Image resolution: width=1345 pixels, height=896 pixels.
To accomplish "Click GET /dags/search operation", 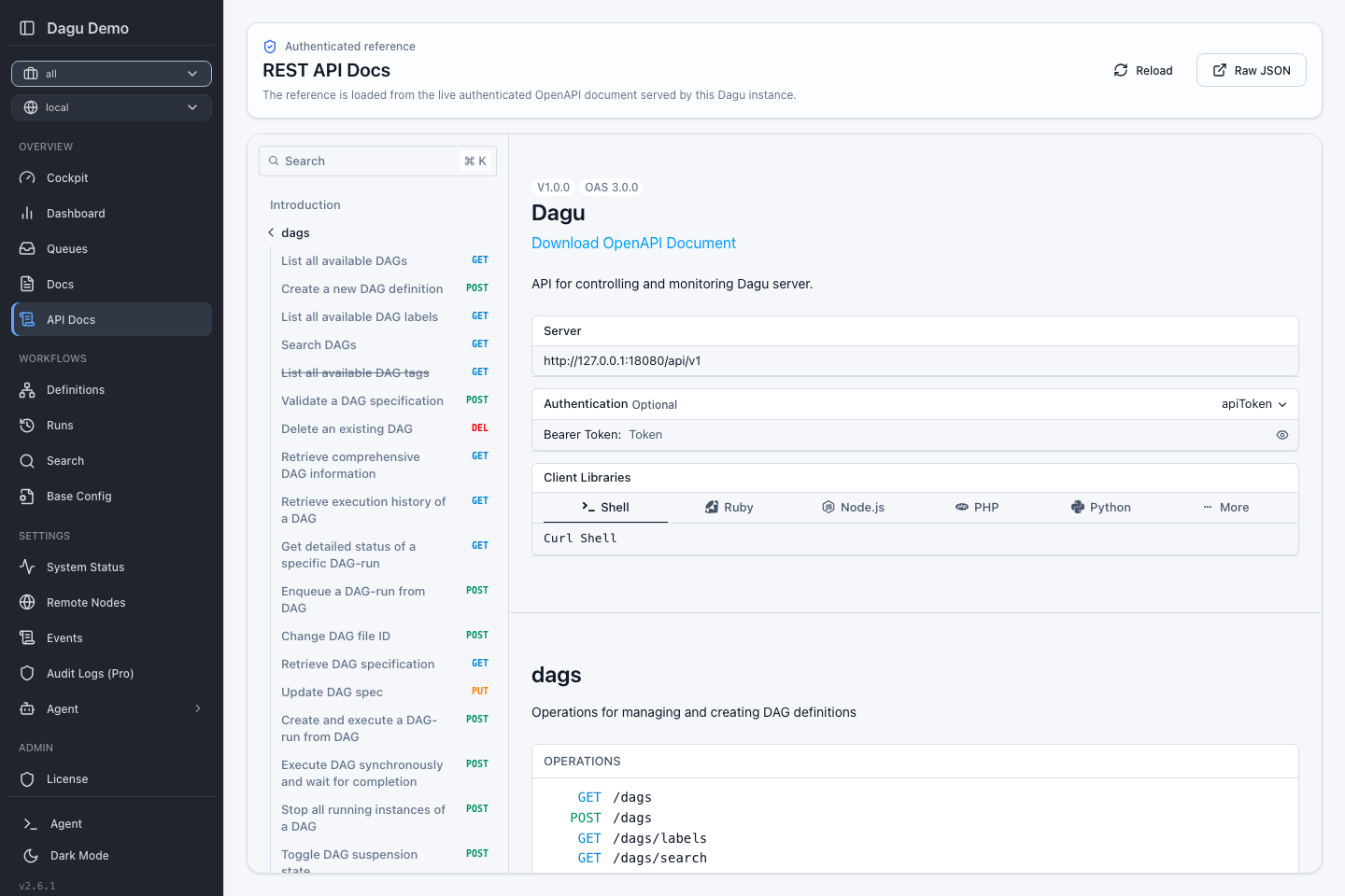I will click(x=642, y=859).
